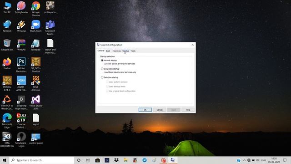Screen dimensions: 291x164
Task: Switch to the Startup tab
Action: click(125, 51)
